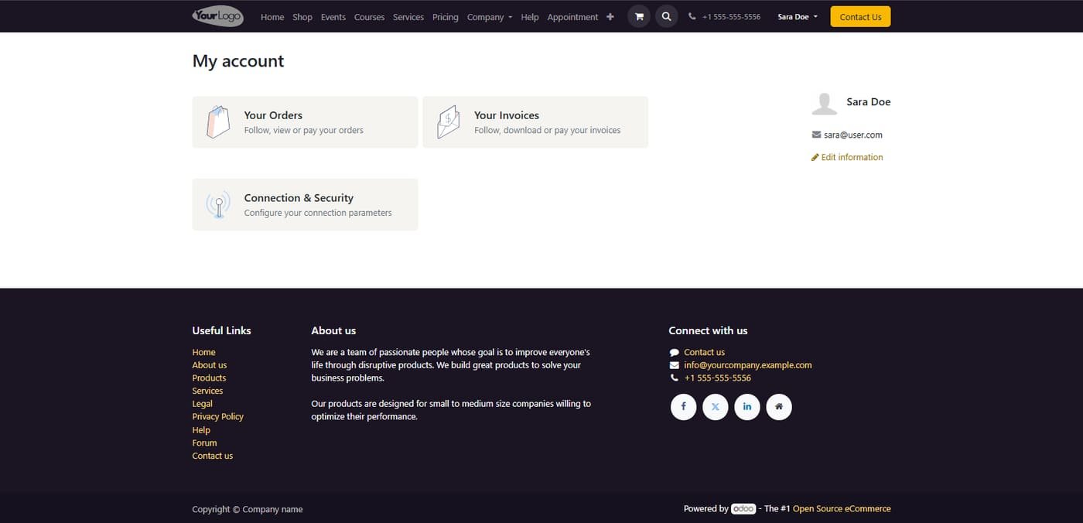Click sara@user.com email text
The image size is (1083, 523).
tap(853, 135)
